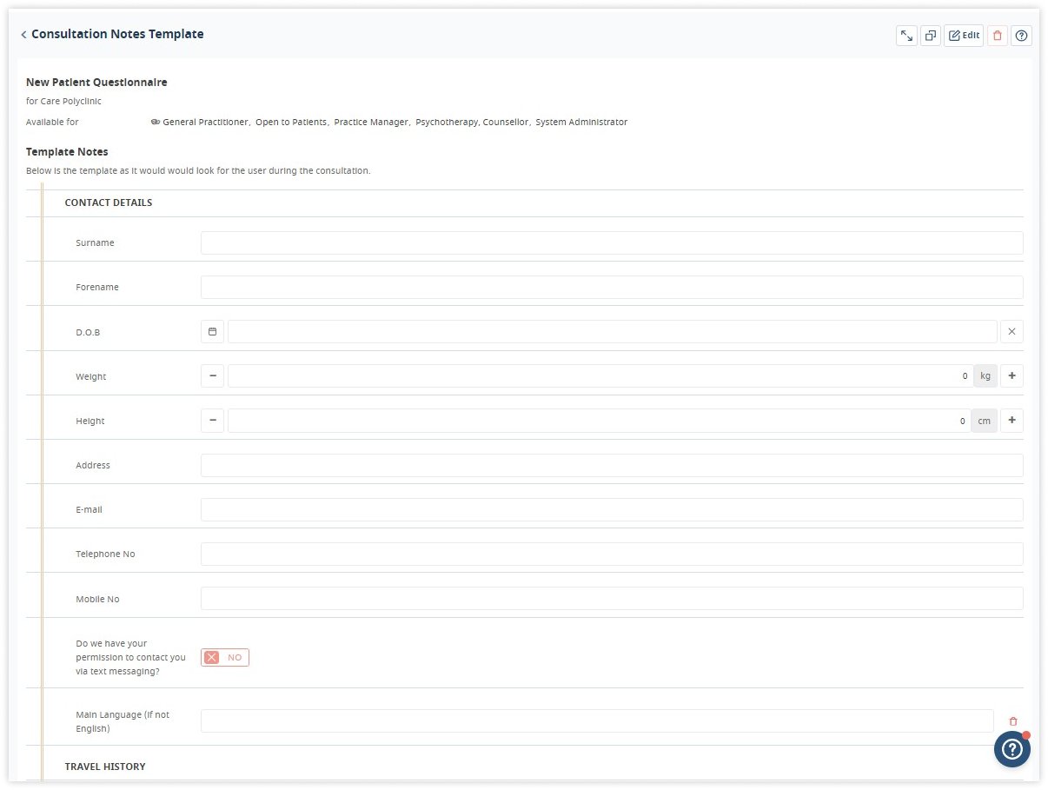This screenshot has width=1048, height=790.
Task: Open the floating help chat bubble
Action: 1012,749
